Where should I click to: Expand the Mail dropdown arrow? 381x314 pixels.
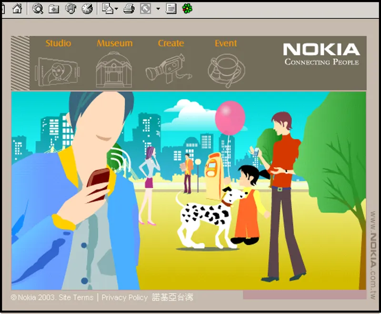pyautogui.click(x=116, y=9)
